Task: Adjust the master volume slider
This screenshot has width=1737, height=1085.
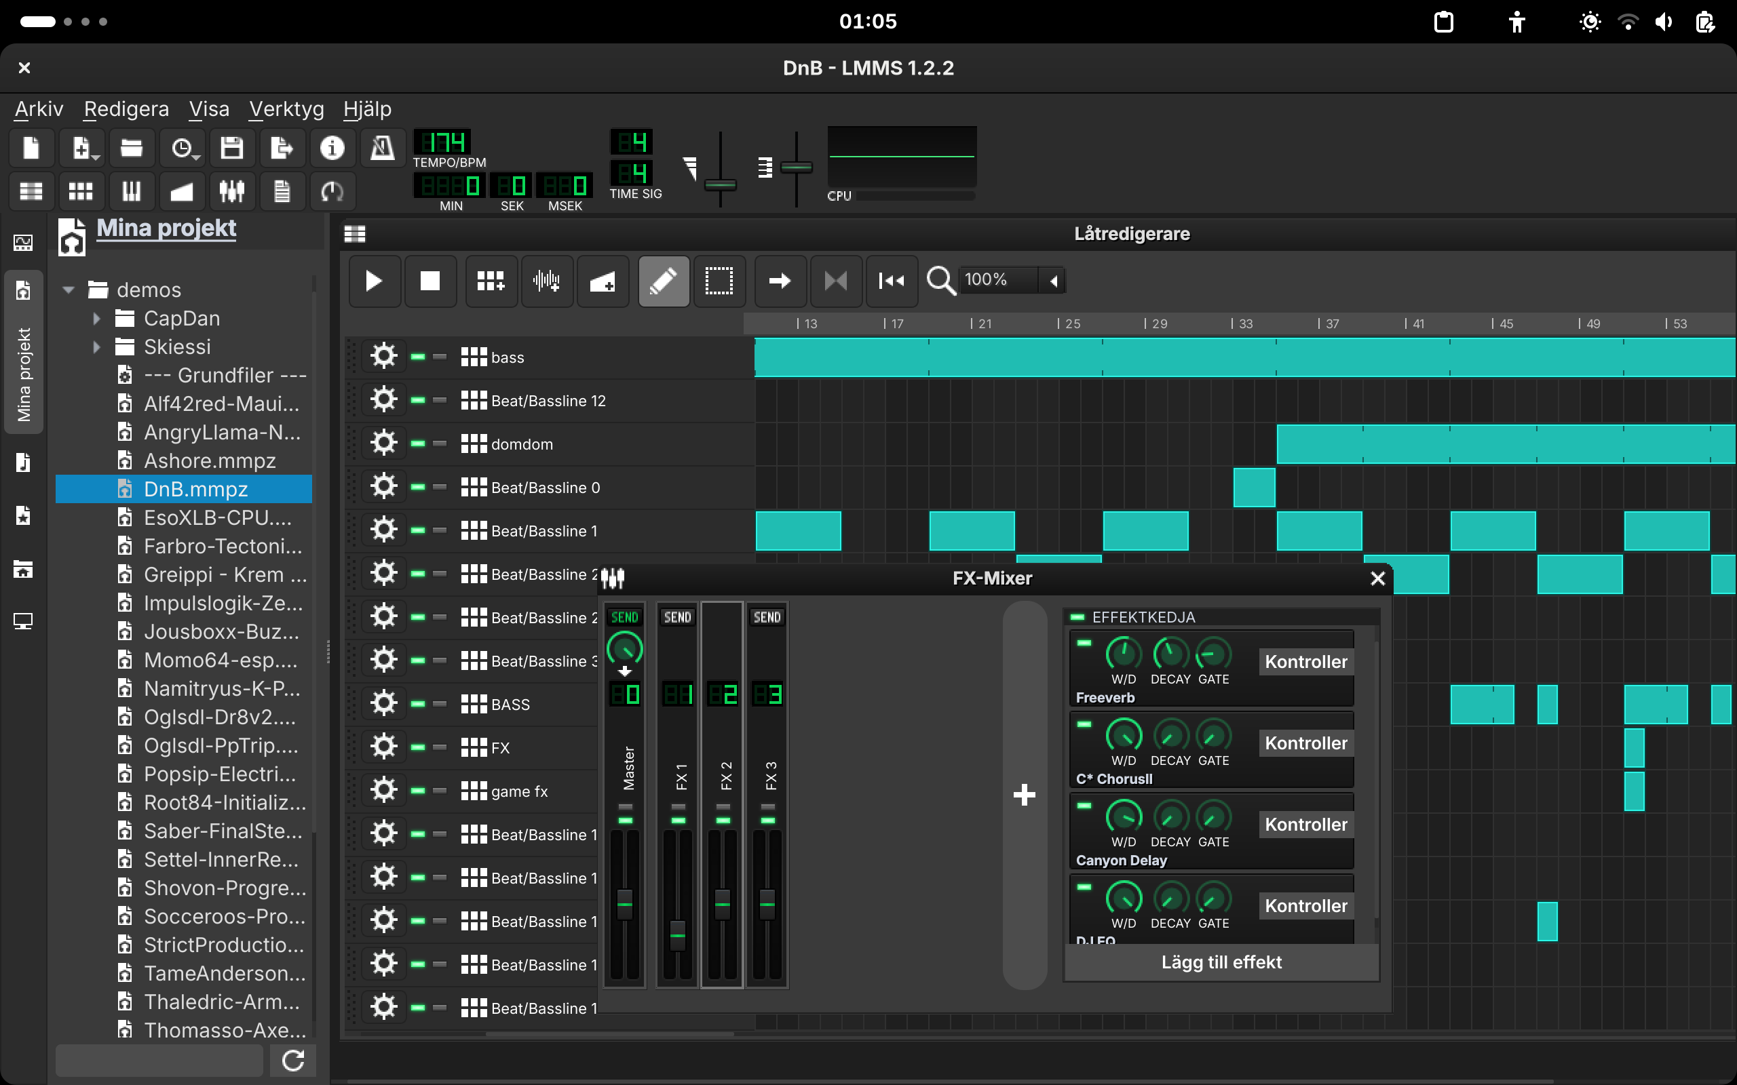Action: [x=720, y=184]
